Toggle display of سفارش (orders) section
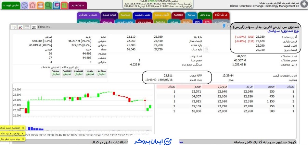308x145 pixels. 102,72
